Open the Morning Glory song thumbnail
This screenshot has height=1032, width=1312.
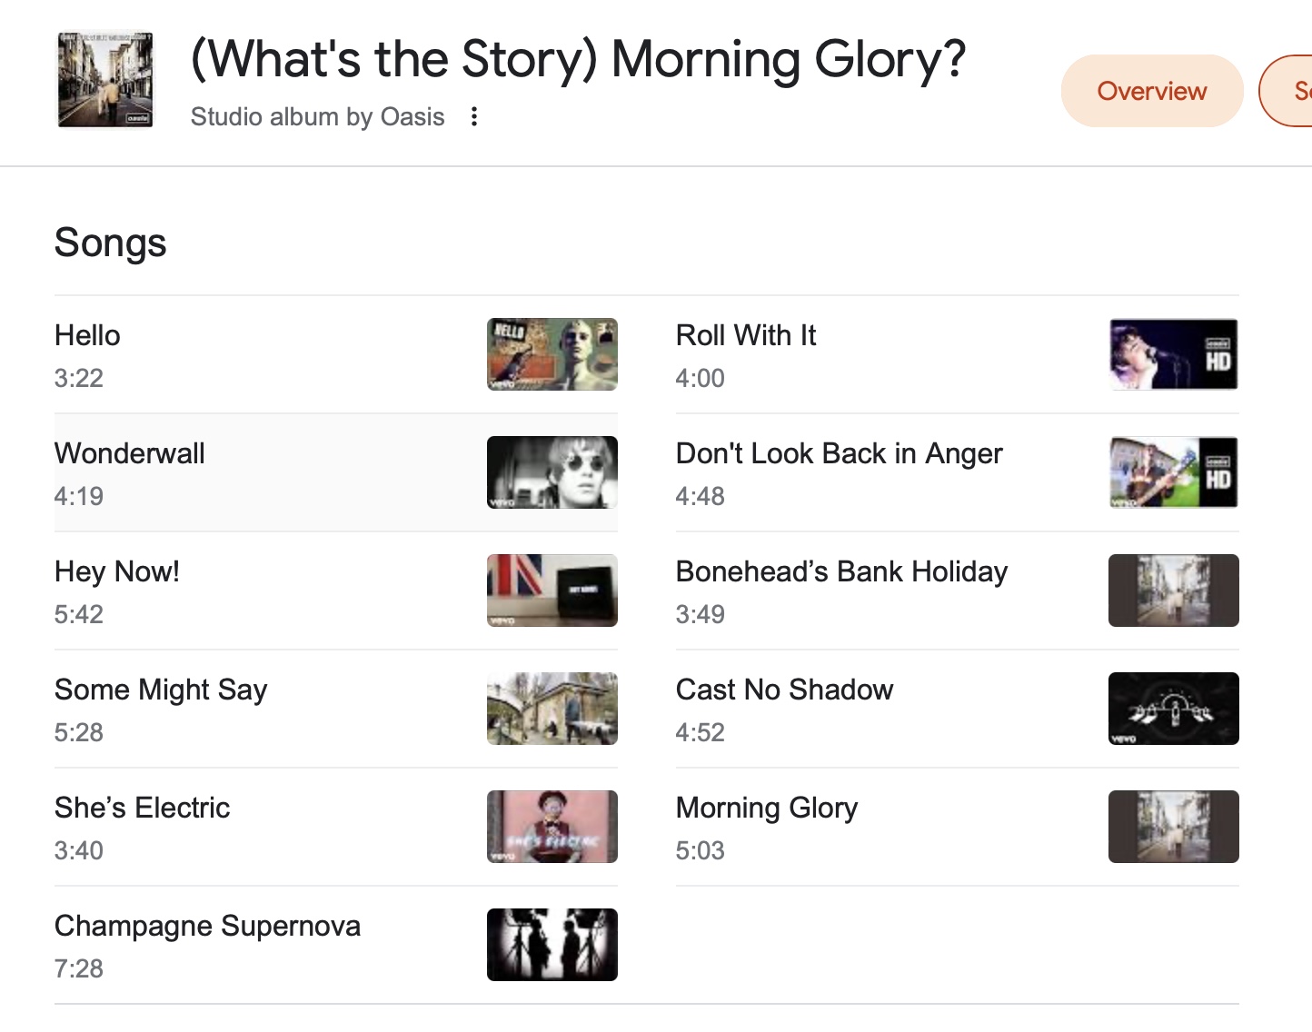tap(1174, 827)
